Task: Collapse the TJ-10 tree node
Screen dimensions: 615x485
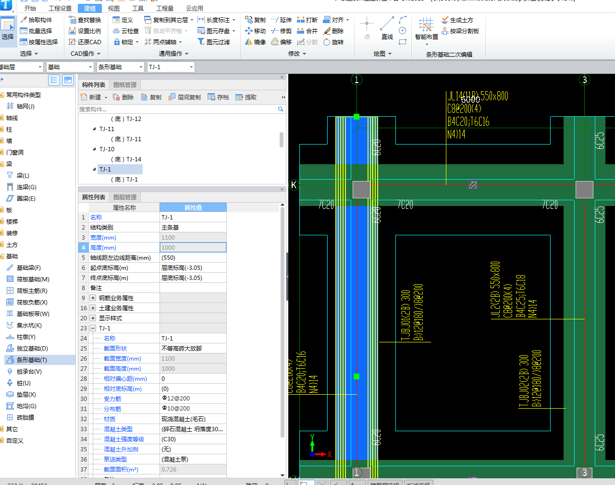Action: 94,149
